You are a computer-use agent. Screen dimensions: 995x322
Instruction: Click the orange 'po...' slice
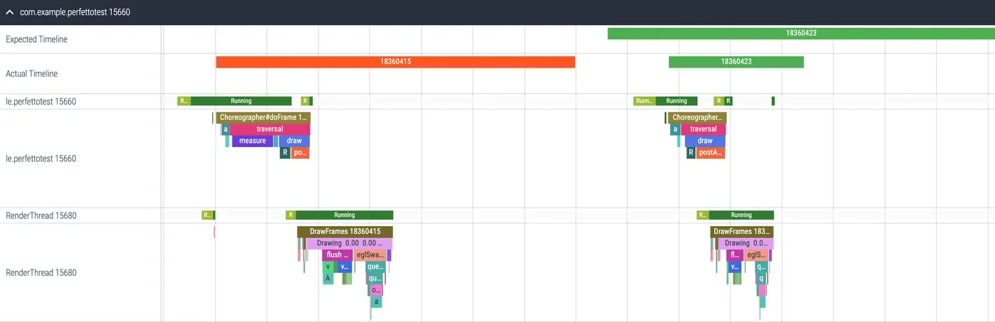click(300, 152)
